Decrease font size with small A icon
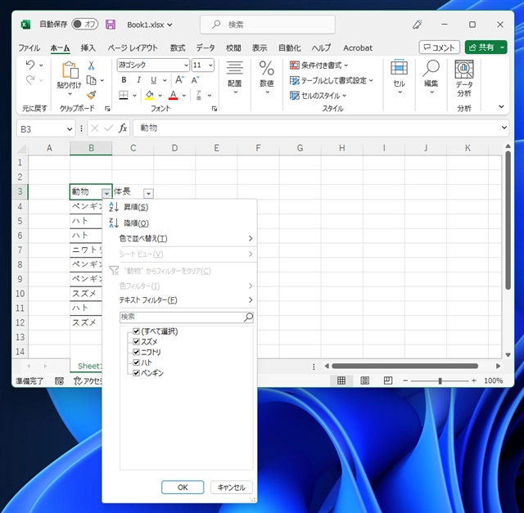 pyautogui.click(x=195, y=80)
